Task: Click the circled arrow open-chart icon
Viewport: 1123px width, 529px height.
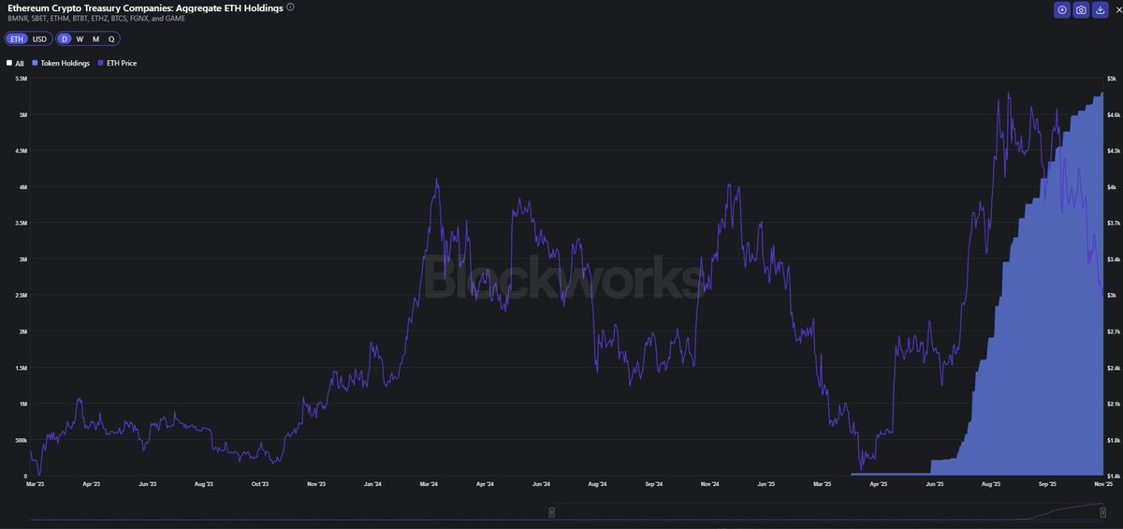Action: tap(1062, 9)
